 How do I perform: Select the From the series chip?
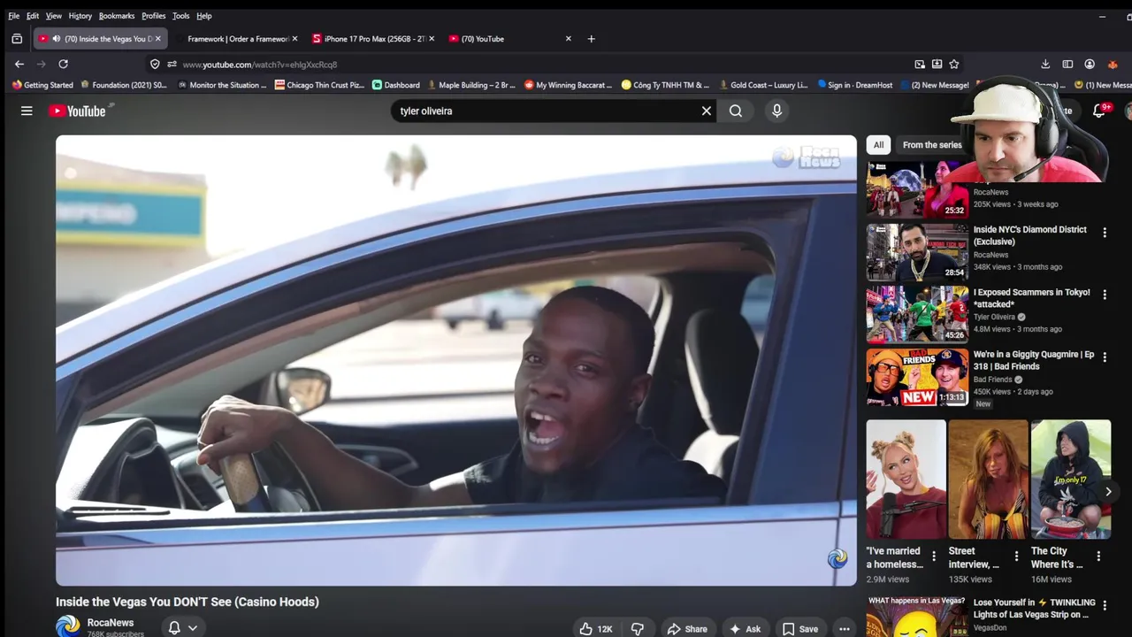(931, 145)
